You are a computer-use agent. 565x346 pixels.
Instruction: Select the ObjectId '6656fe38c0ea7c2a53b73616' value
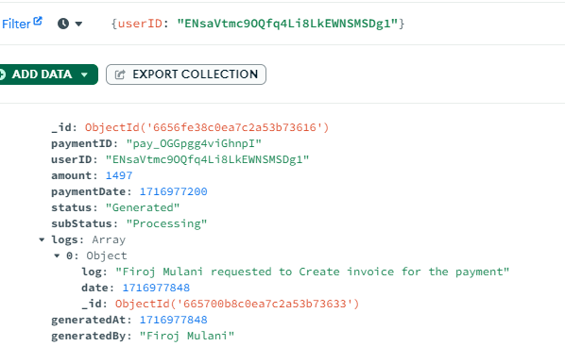[207, 127]
